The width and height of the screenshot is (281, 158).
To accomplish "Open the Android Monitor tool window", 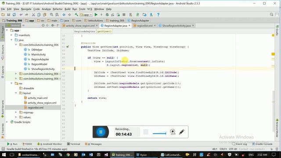I will click(x=50, y=144).
